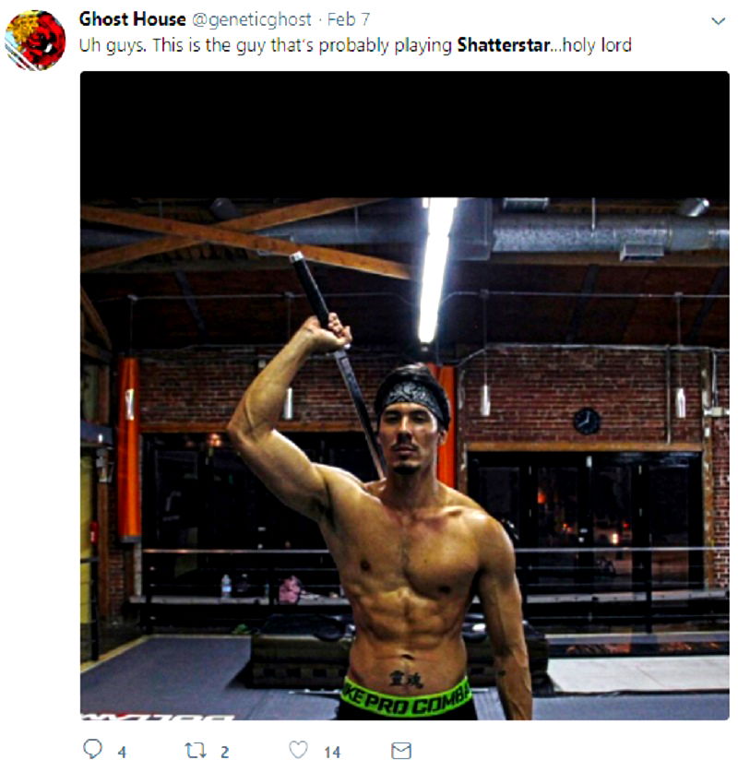738x772 pixels.
Task: Open the Feb 7 timestamp permalink
Action: coord(348,19)
